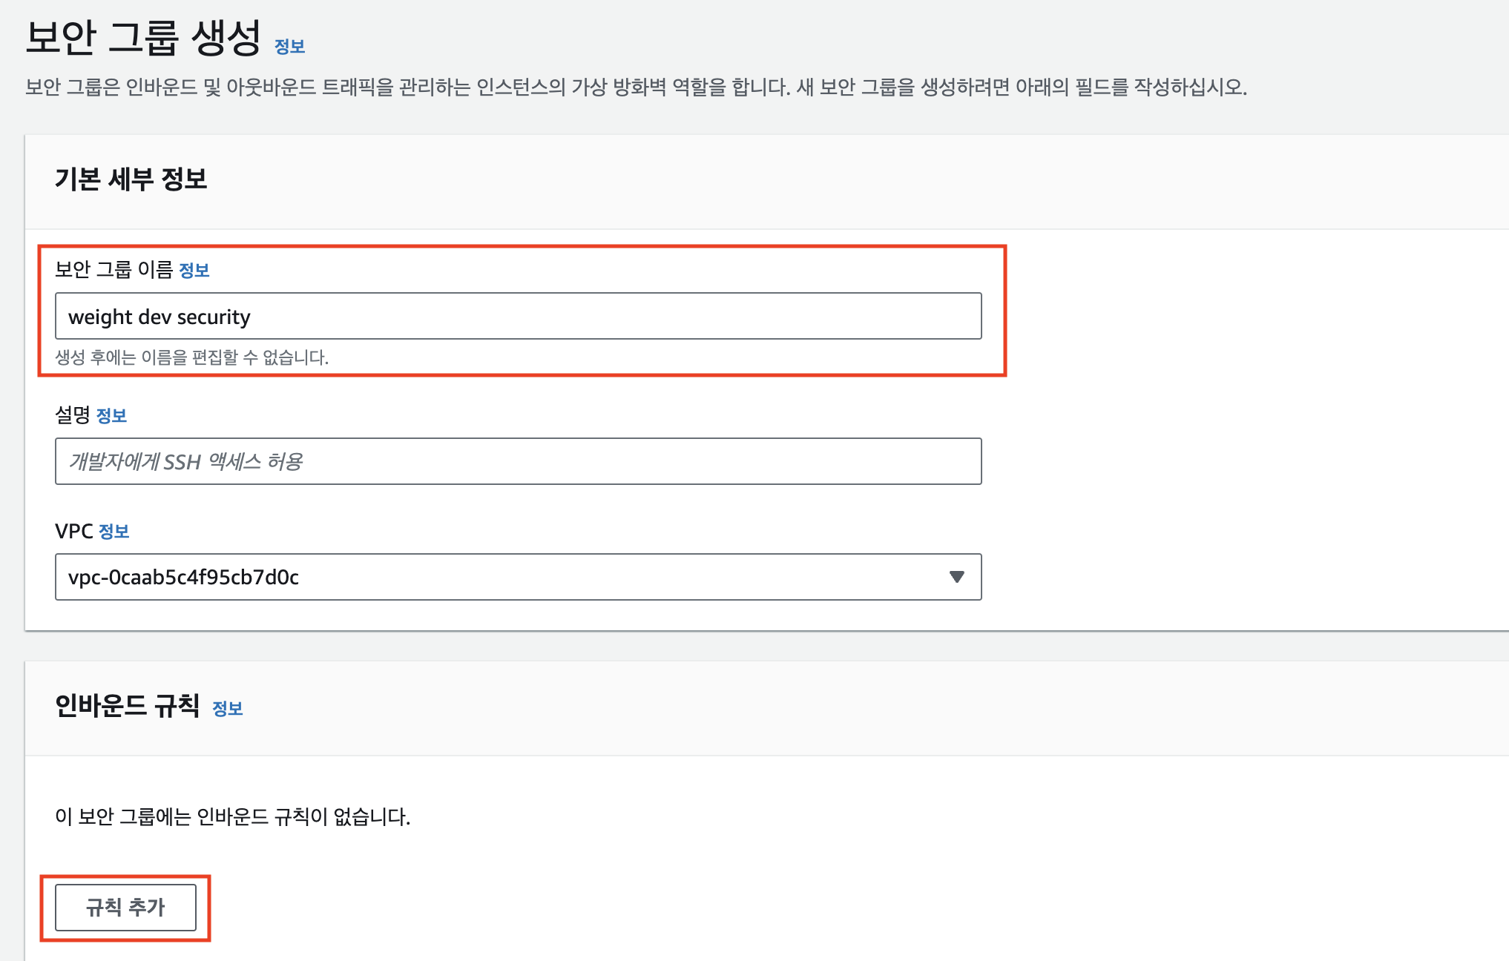Open 정보 link beside 인바운드 규칙 heading
Image resolution: width=1509 pixels, height=961 pixels.
[227, 709]
